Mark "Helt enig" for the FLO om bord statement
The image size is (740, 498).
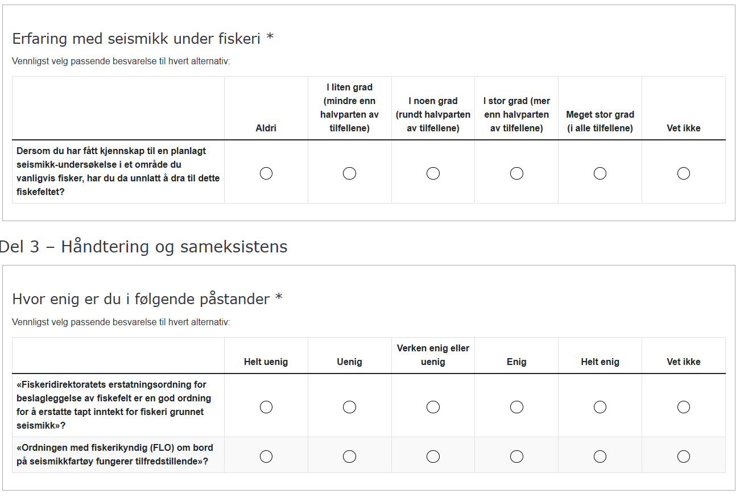pos(600,455)
